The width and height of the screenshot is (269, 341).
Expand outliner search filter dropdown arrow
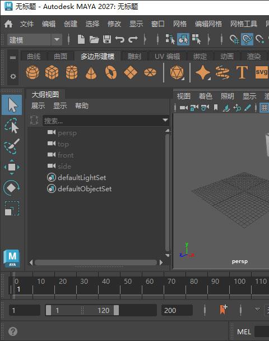[x=165, y=120]
